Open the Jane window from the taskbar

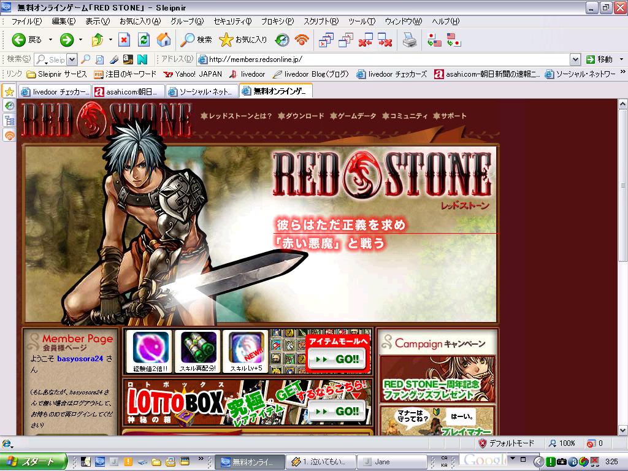click(x=391, y=461)
